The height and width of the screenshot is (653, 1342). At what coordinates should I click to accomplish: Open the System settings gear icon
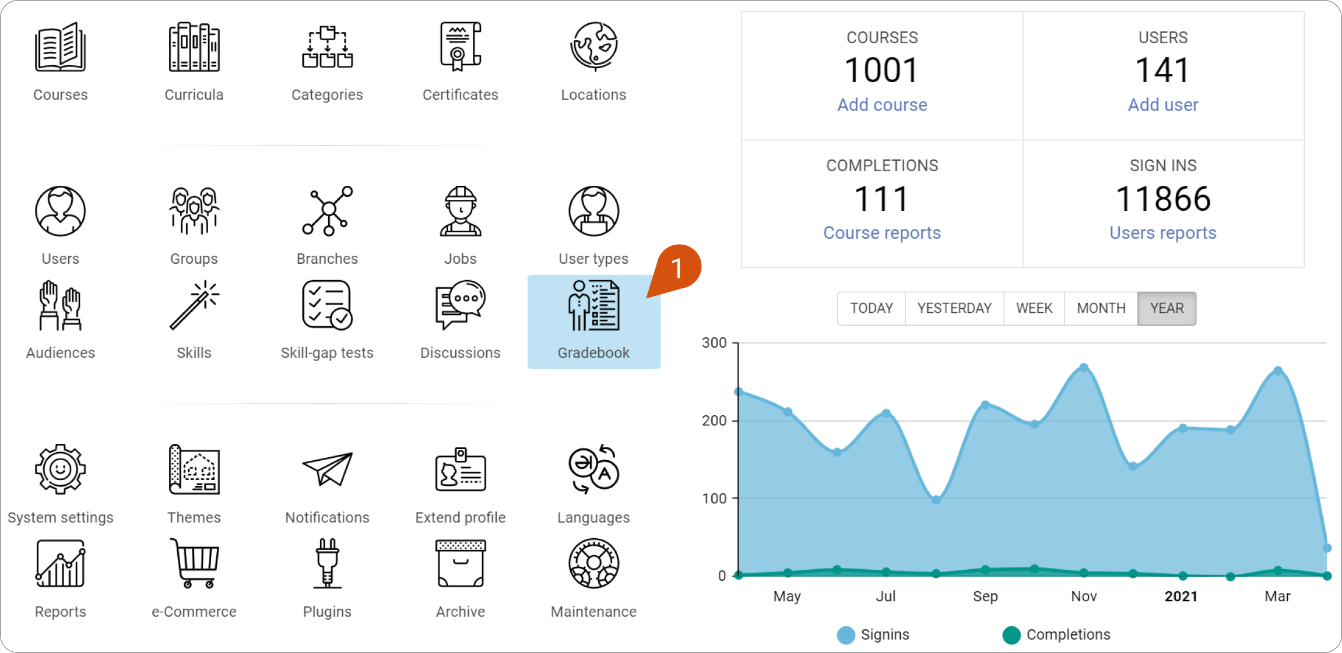click(x=60, y=469)
